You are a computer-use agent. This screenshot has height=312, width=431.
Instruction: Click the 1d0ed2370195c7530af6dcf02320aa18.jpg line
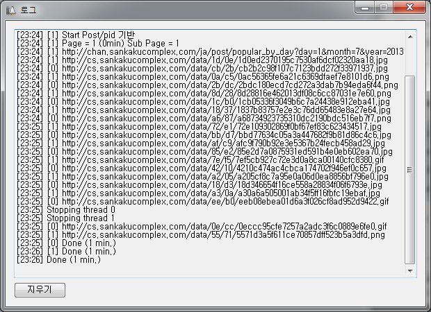[202, 60]
